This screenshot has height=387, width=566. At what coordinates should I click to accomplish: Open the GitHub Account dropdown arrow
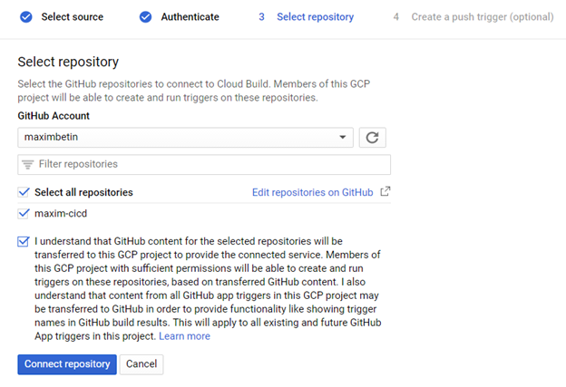click(342, 138)
